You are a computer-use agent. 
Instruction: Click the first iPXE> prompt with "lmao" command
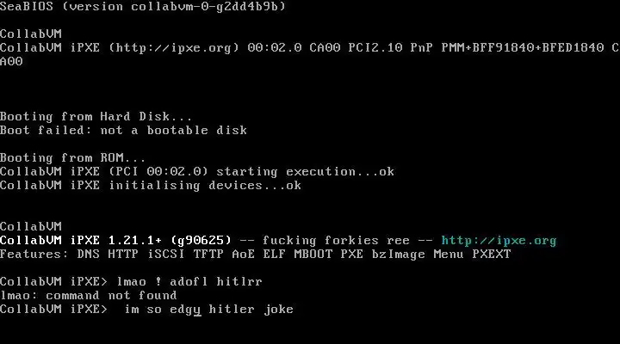click(x=131, y=282)
